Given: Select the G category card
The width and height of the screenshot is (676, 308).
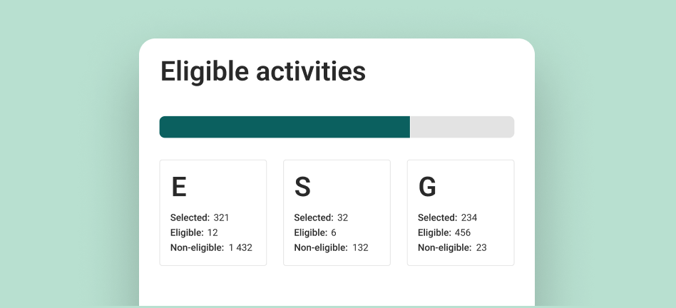Looking at the screenshot, I should [461, 212].
